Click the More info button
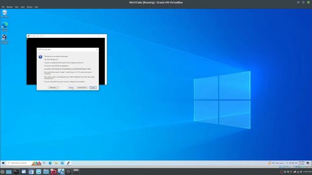Viewport: 312px width, 175px height. pyautogui.click(x=53, y=87)
